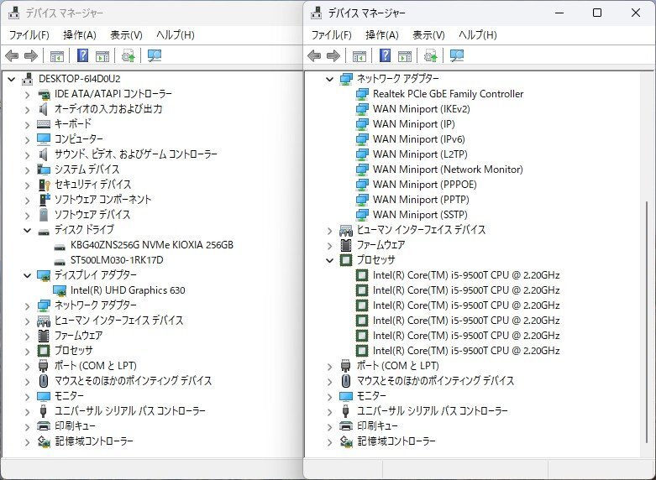
Task: Click Show/hide console tree icon, left window
Action: click(x=57, y=56)
